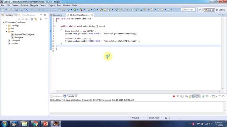Open PowerPoint from the taskbar
Image resolution: width=227 pixels, height=127 pixels.
[46, 124]
